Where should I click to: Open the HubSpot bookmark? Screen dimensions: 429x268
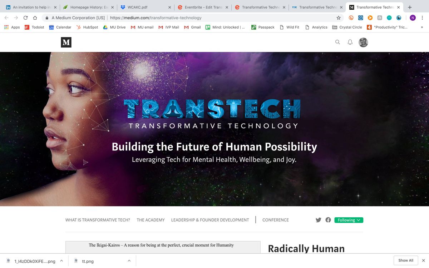pos(87,27)
